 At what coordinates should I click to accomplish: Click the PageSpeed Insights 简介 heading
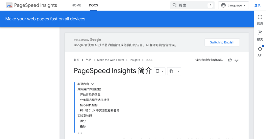(x=113, y=71)
